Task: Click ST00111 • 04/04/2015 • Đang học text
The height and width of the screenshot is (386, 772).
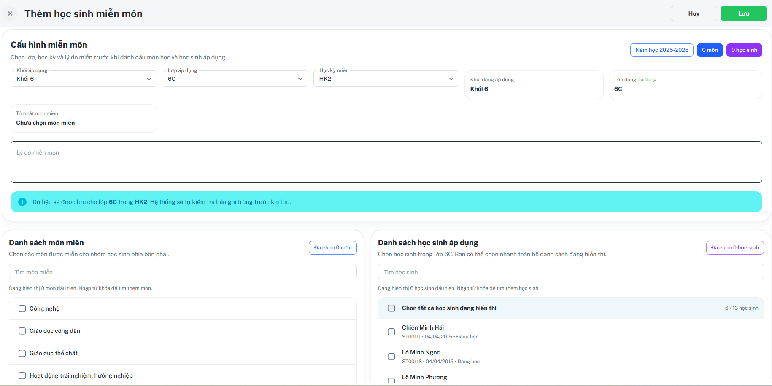Action: (440, 337)
